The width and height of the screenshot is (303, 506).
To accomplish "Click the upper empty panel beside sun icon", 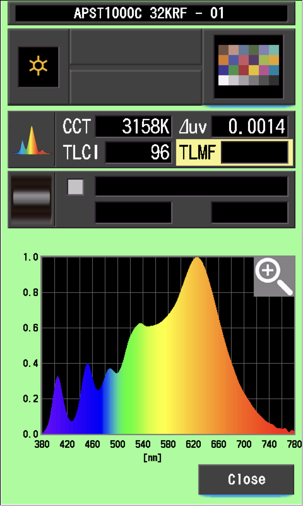I will click(135, 47).
